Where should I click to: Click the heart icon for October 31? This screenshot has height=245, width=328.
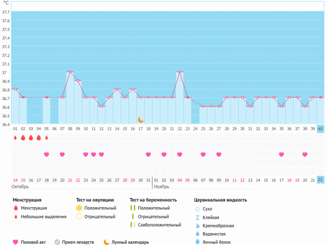coord(148,154)
